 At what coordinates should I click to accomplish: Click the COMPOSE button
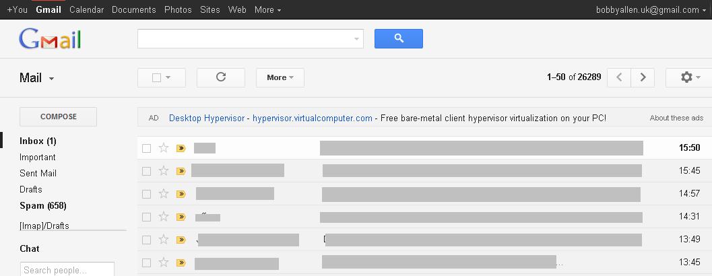pyautogui.click(x=58, y=116)
